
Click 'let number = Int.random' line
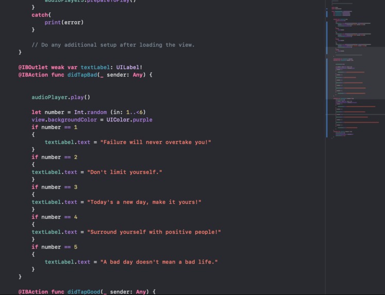[89, 112]
